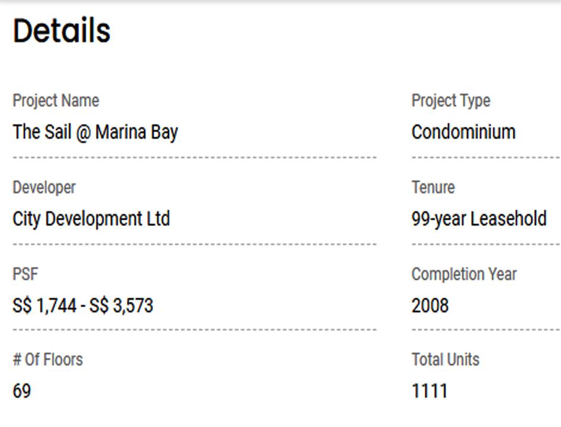Image resolution: width=561 pixels, height=427 pixels.
Task: Click the Condominium value
Action: coord(463,132)
